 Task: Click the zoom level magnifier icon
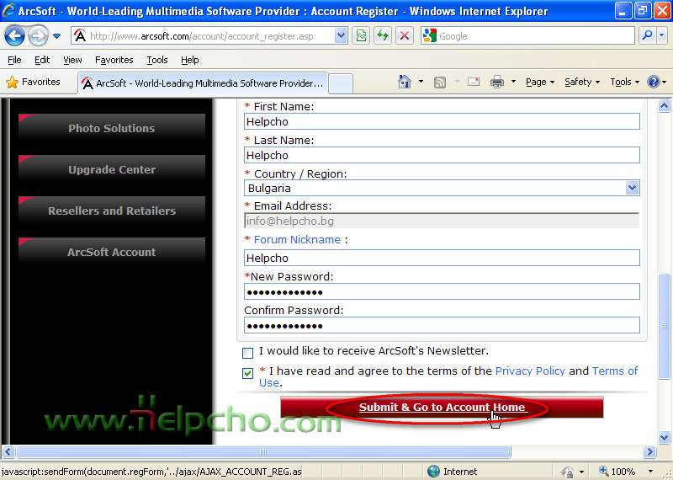tap(603, 471)
